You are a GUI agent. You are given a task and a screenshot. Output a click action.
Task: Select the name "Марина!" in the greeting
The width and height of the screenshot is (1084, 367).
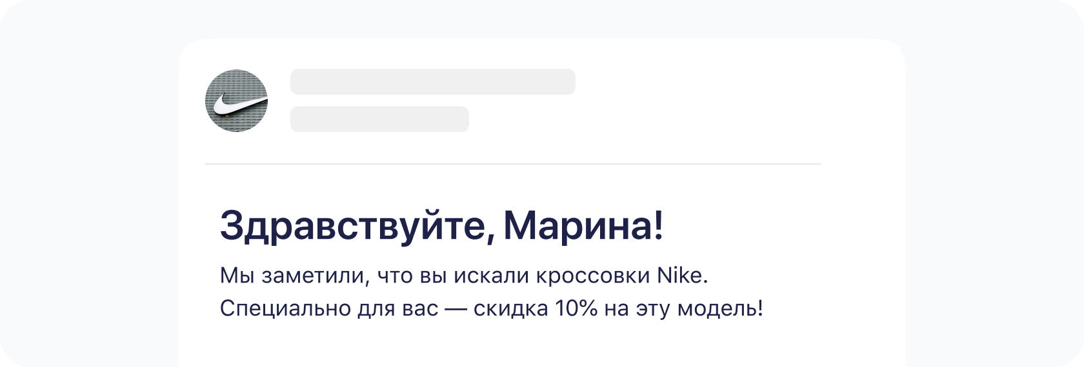tap(583, 226)
